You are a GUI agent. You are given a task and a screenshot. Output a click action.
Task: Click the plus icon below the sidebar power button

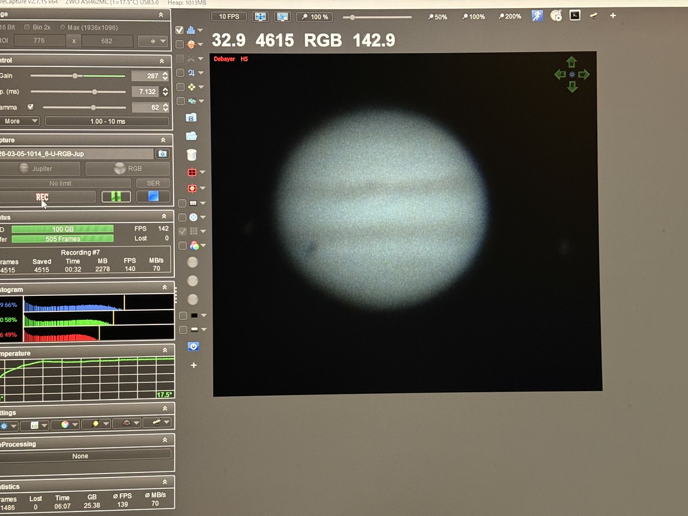point(194,365)
